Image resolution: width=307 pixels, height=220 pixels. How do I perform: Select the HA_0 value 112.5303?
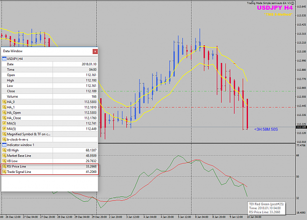tap(90, 102)
